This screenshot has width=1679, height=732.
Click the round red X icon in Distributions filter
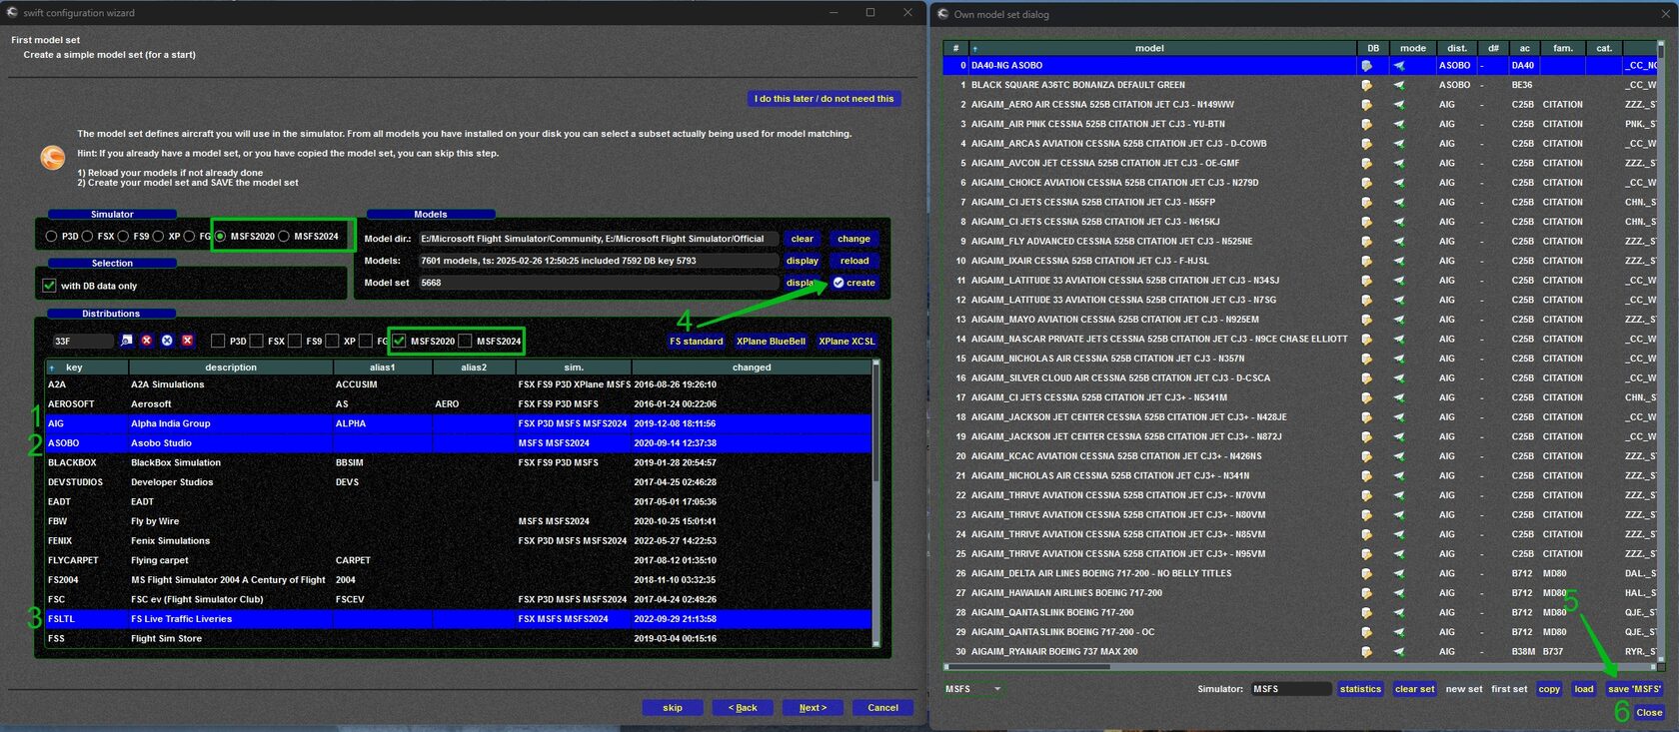pyautogui.click(x=147, y=341)
